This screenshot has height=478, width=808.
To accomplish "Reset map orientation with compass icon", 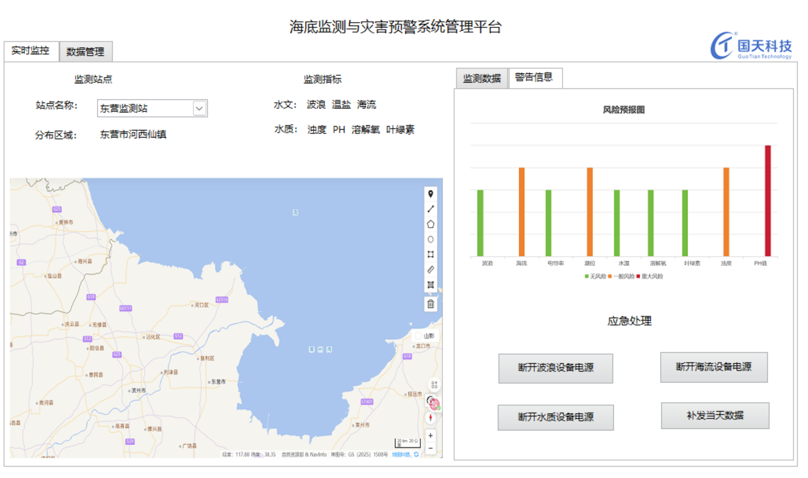I will coord(430,418).
